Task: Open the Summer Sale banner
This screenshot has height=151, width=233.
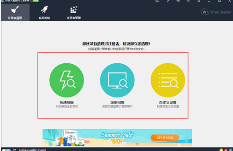Action: 117,138
